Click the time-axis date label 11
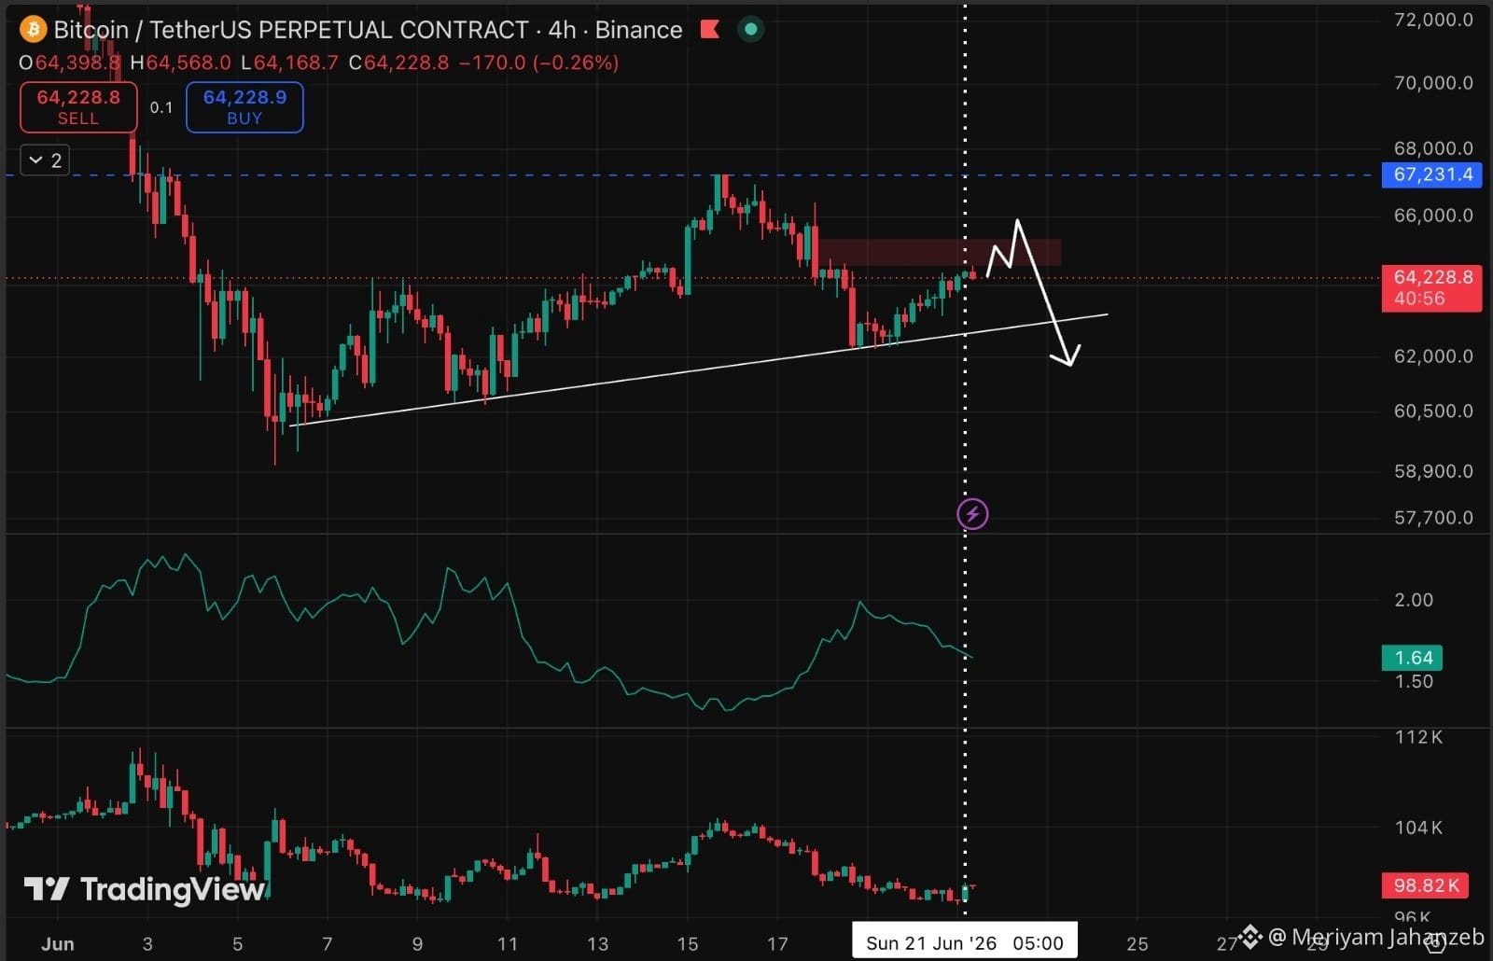 [x=507, y=944]
